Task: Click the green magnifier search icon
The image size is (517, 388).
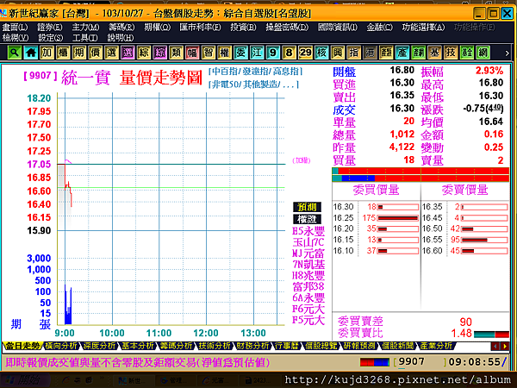Action: tap(14, 53)
